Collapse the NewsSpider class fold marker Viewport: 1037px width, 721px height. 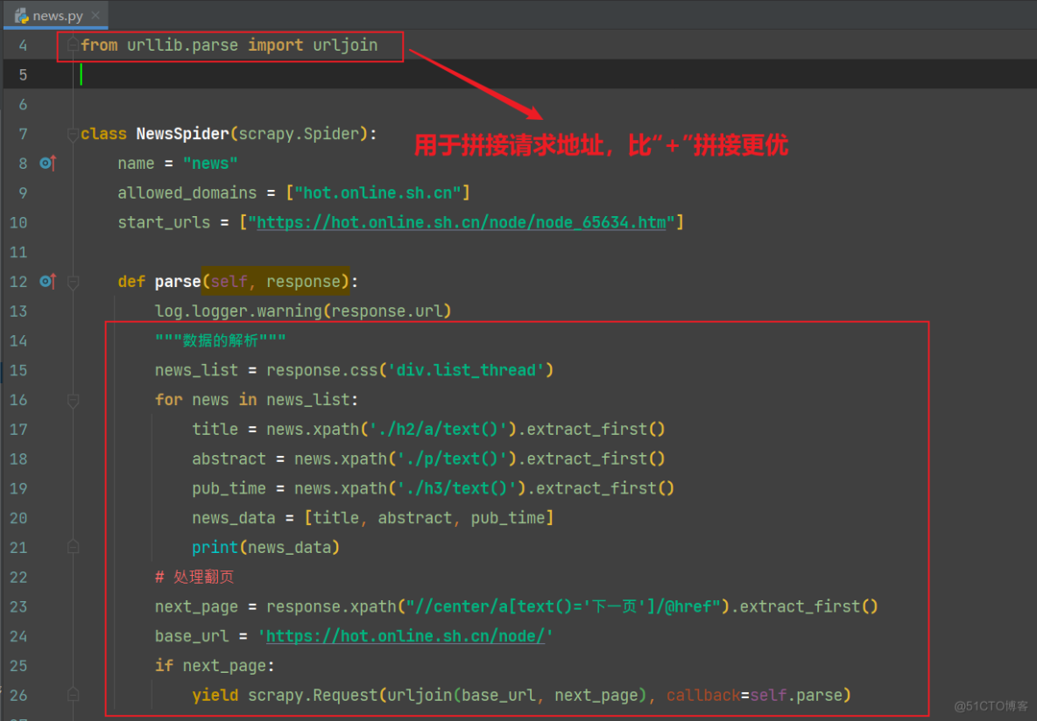pyautogui.click(x=74, y=134)
